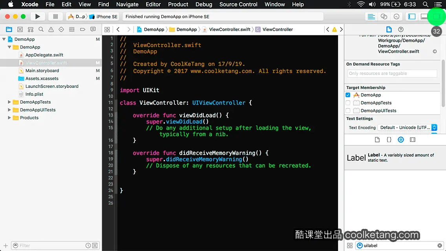Image resolution: width=446 pixels, height=251 pixels.
Task: Show the File Template library
Action: tap(377, 140)
